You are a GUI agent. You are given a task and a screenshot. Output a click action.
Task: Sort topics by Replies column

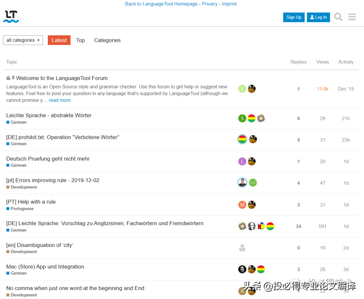299,62
